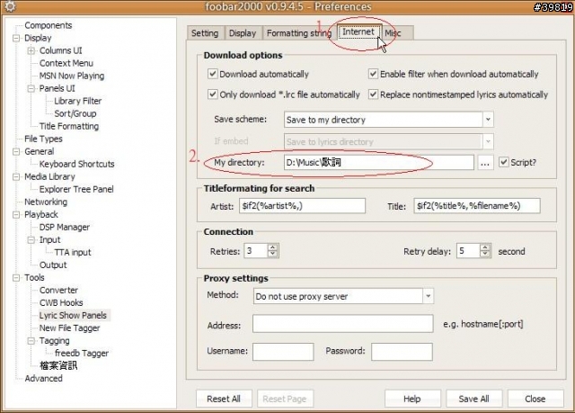The height and width of the screenshot is (413, 575).
Task: Select Output in the tree
Action: 53,265
